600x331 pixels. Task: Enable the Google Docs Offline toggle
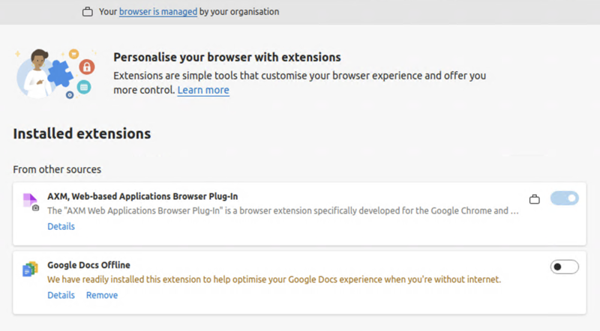564,267
